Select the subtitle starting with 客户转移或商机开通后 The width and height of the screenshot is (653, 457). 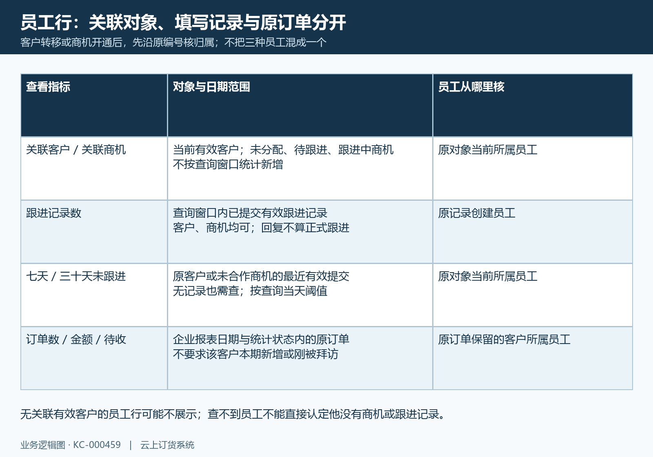click(x=173, y=42)
